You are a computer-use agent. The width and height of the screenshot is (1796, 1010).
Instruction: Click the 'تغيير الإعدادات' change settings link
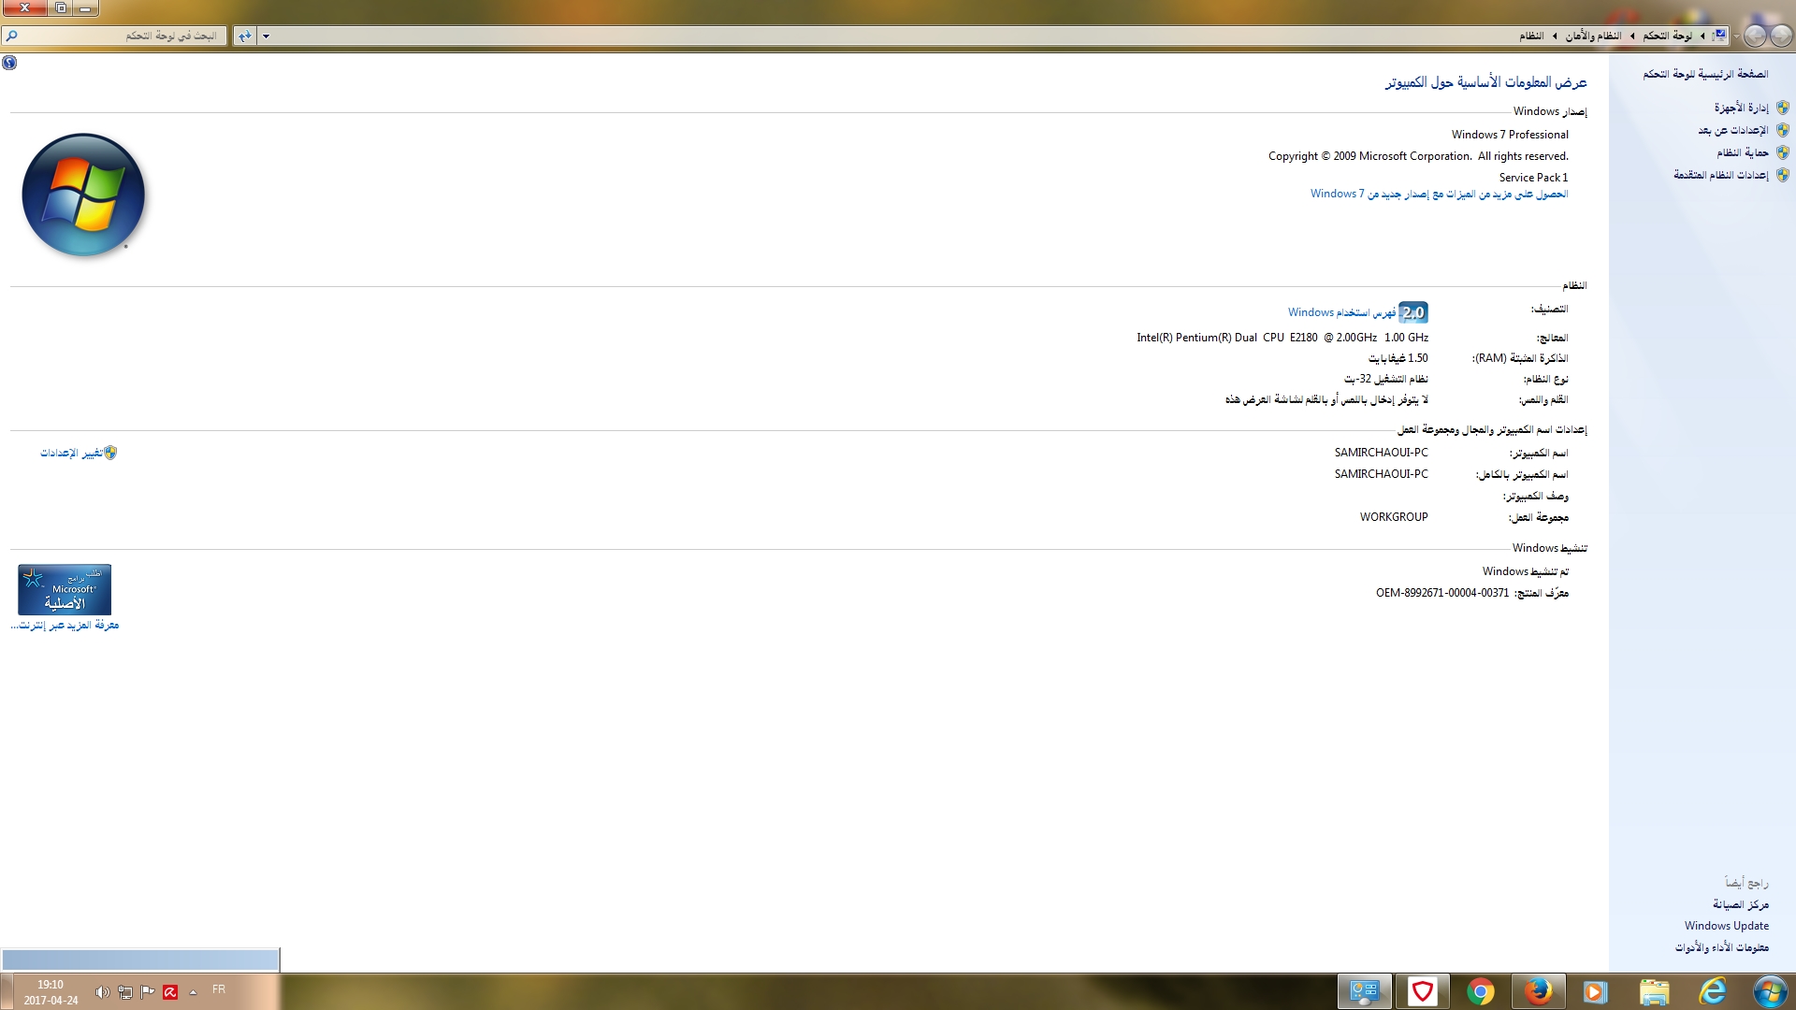[x=71, y=453]
